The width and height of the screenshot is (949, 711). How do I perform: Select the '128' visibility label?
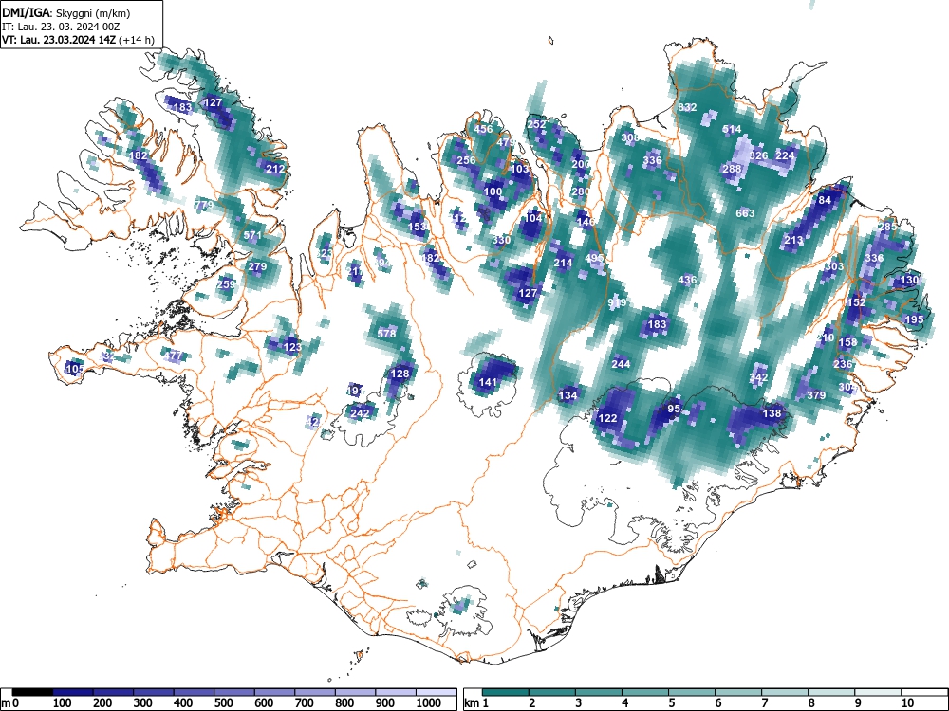(400, 373)
